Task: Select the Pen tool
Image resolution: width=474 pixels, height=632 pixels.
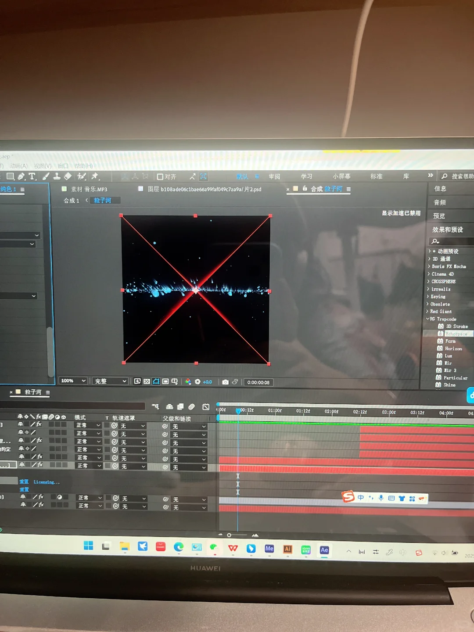Action: tap(21, 176)
